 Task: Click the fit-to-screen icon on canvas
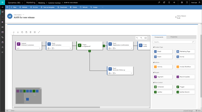[145, 38]
